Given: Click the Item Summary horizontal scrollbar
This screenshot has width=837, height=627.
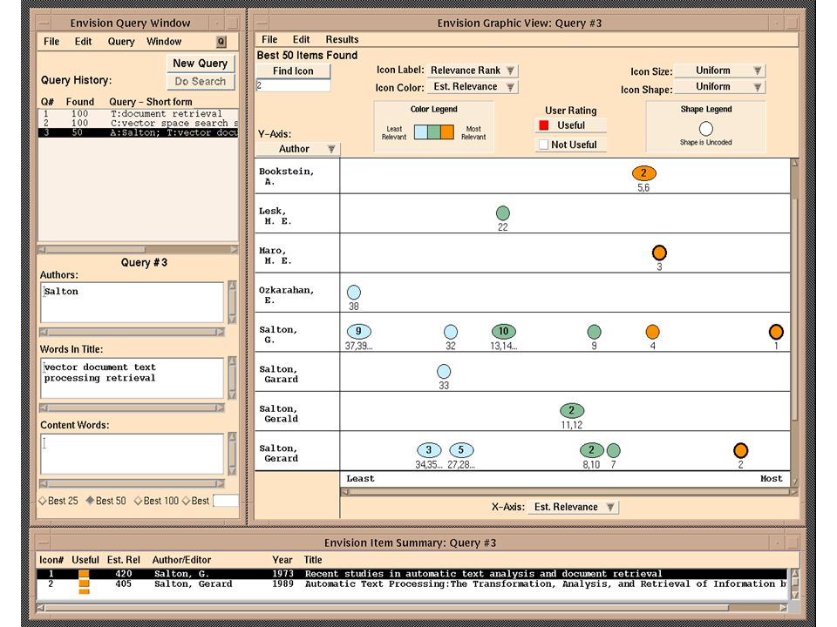Looking at the screenshot, I should pos(412,608).
